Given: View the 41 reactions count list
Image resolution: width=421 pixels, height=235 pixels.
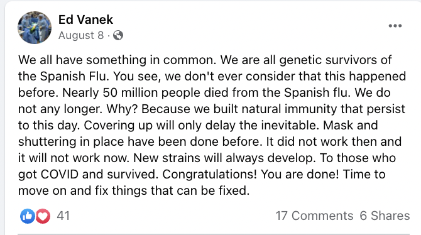Looking at the screenshot, I should click(63, 216).
